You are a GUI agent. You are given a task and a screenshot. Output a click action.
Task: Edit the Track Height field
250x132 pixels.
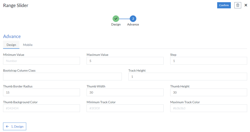click(188, 77)
